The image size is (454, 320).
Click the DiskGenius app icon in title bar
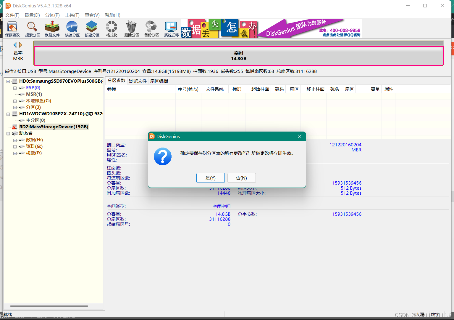pyautogui.click(x=8, y=6)
